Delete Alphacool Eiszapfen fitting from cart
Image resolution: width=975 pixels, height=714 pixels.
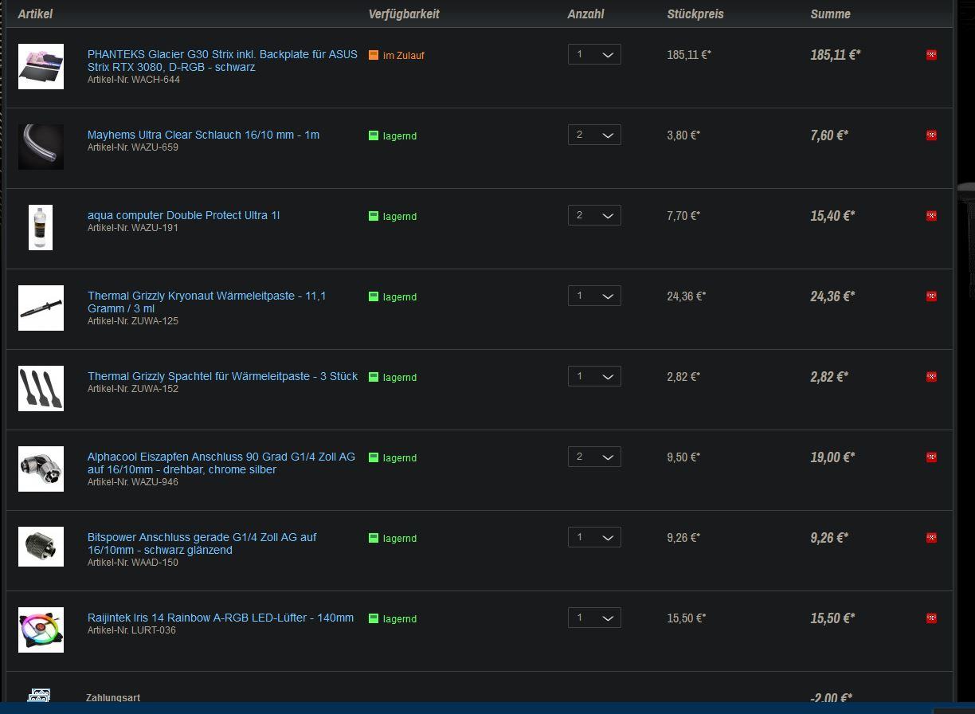[931, 457]
